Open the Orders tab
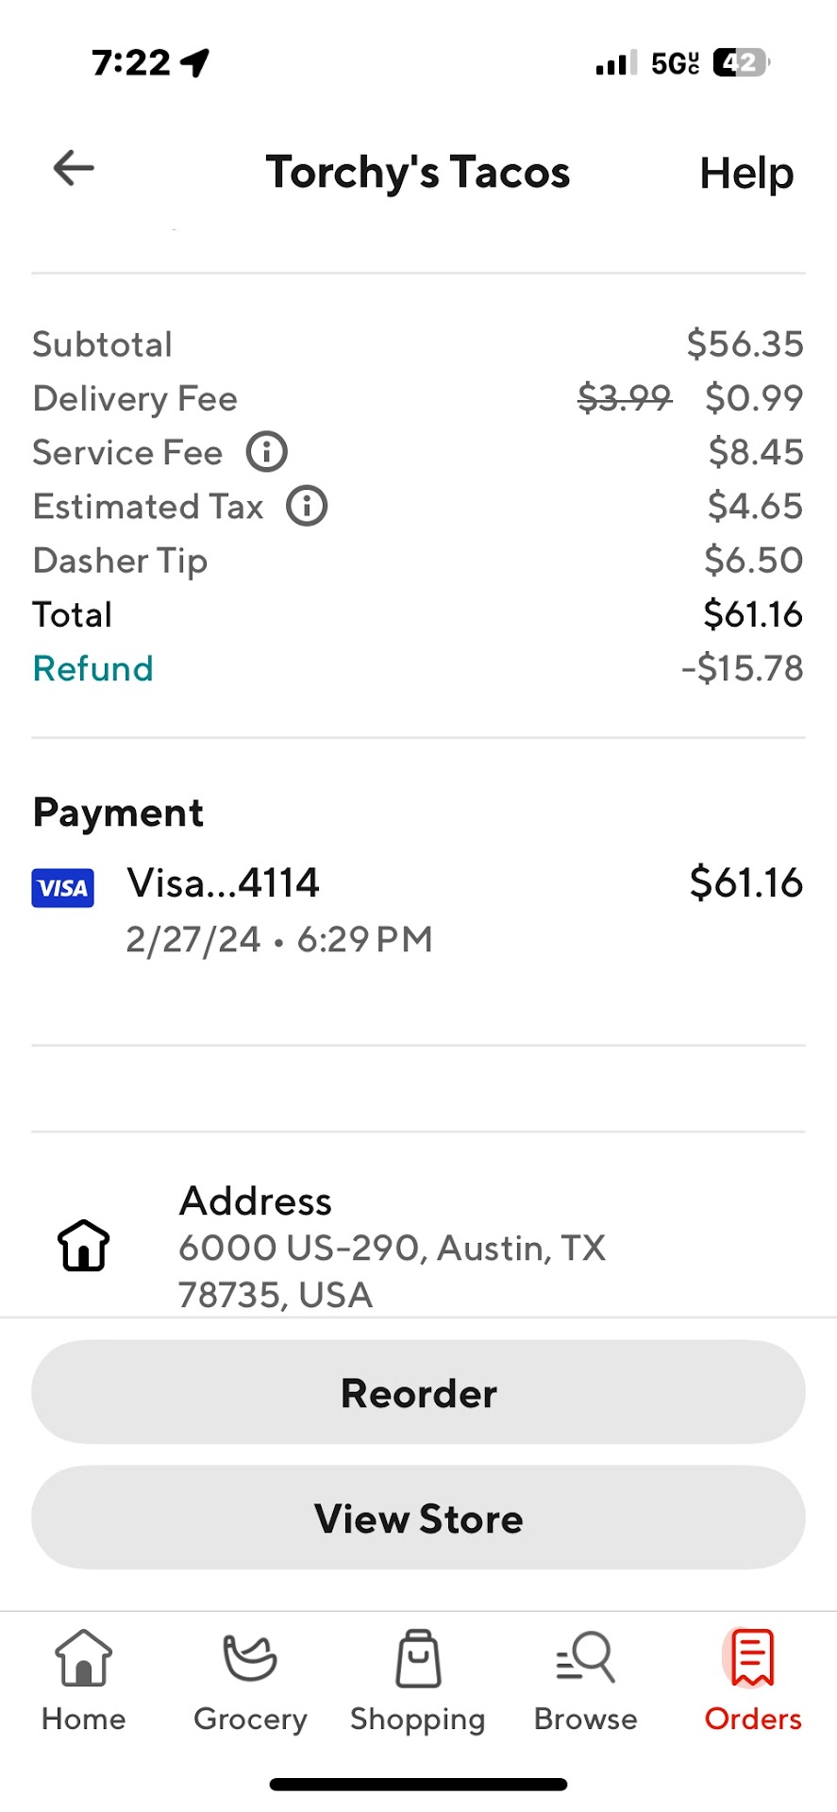Viewport: 837px width, 1812px height. click(752, 1680)
